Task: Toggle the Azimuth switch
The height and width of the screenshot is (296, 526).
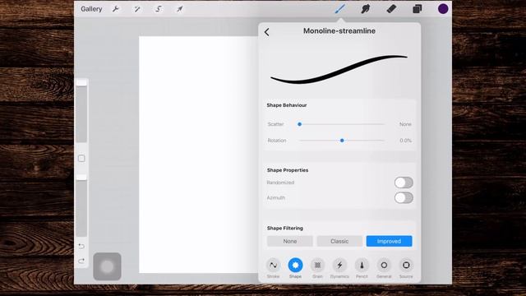Action: pyautogui.click(x=404, y=197)
